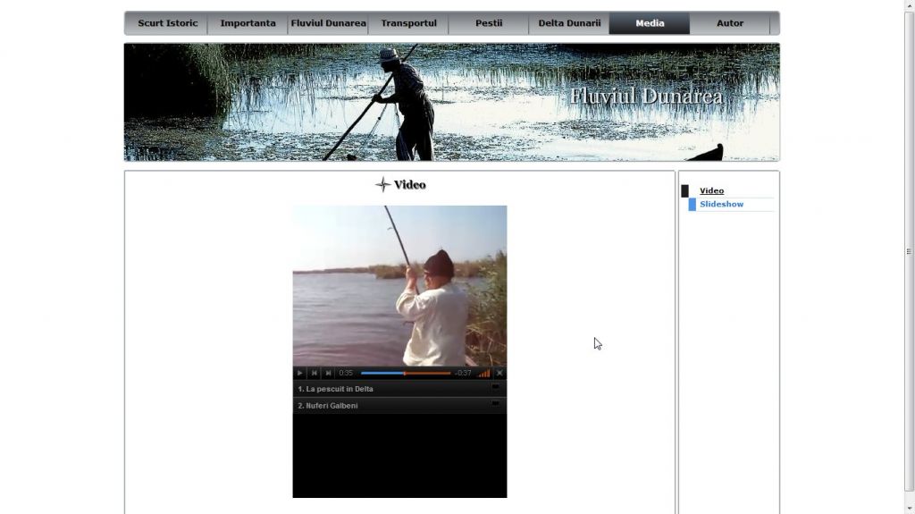Go to the Importanta tab
The image size is (915, 514).
pyautogui.click(x=248, y=23)
